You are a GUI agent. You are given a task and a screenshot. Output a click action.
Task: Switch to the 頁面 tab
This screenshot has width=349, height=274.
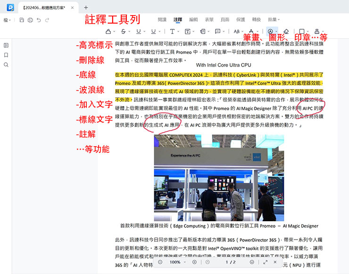225,20
